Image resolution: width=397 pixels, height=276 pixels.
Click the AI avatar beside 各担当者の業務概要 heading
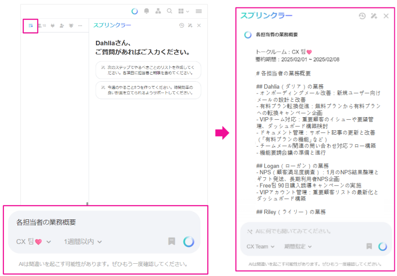[248, 35]
